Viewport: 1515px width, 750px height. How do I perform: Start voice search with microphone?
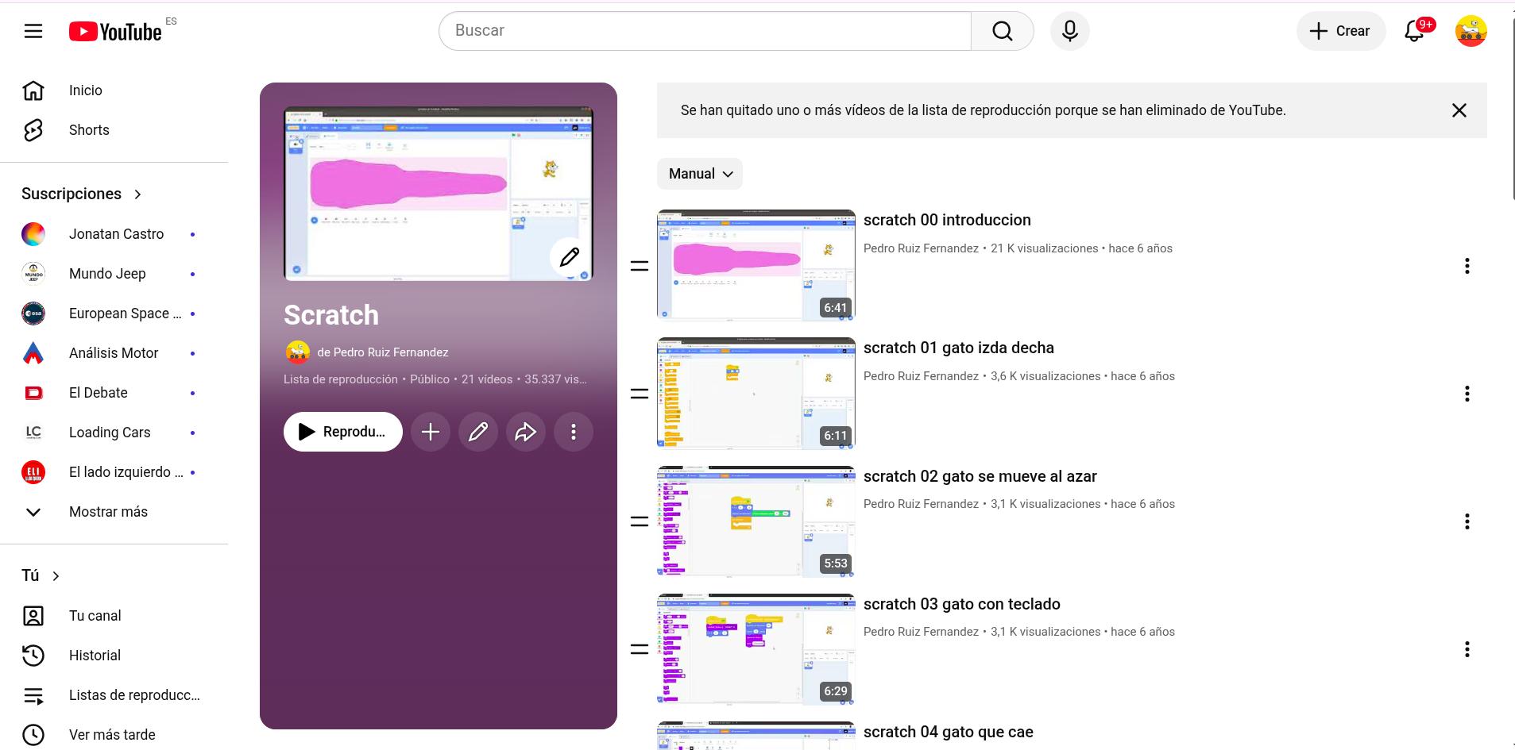1069,31
